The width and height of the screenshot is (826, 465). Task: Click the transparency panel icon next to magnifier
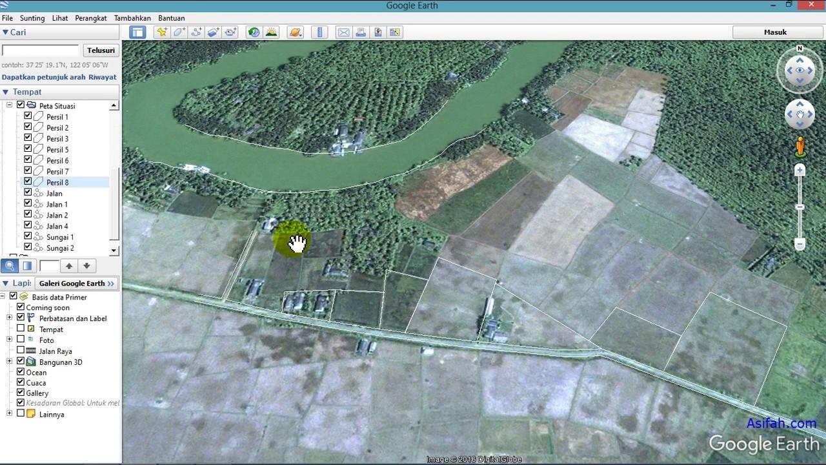[x=27, y=265]
